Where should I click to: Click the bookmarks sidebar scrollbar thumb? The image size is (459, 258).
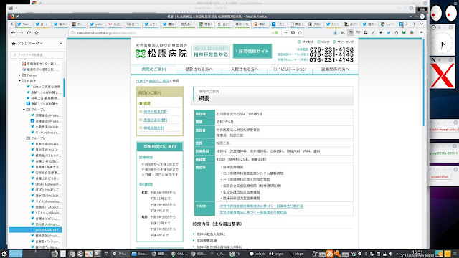pyautogui.click(x=64, y=87)
